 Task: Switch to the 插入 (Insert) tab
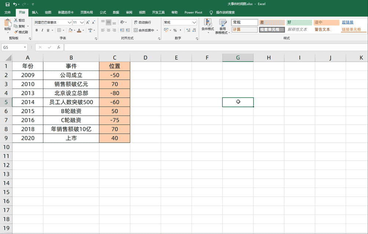point(35,12)
